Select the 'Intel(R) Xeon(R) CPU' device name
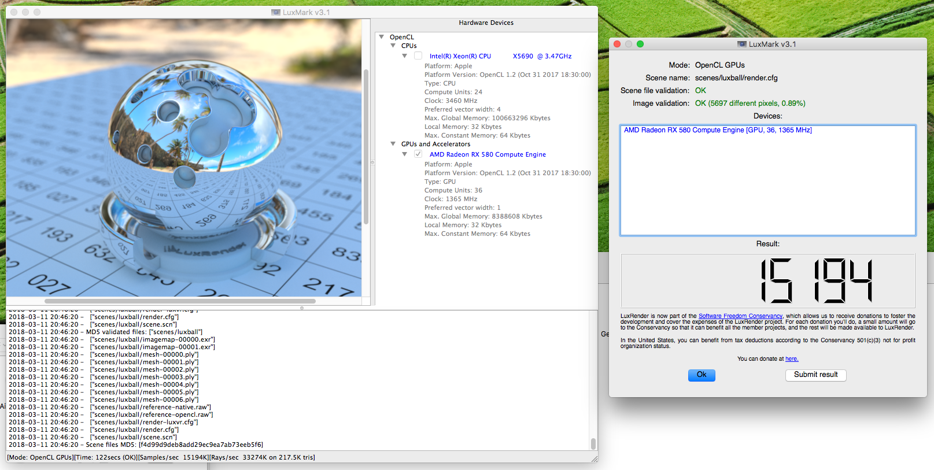Viewport: 934px width, 470px height. [460, 56]
